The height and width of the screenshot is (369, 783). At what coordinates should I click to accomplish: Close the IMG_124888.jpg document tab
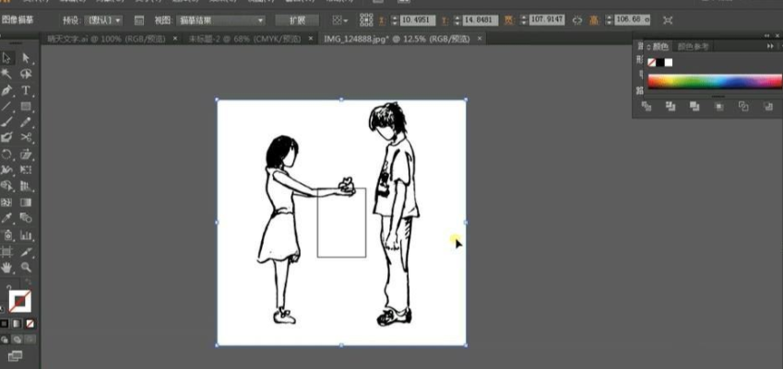[480, 39]
